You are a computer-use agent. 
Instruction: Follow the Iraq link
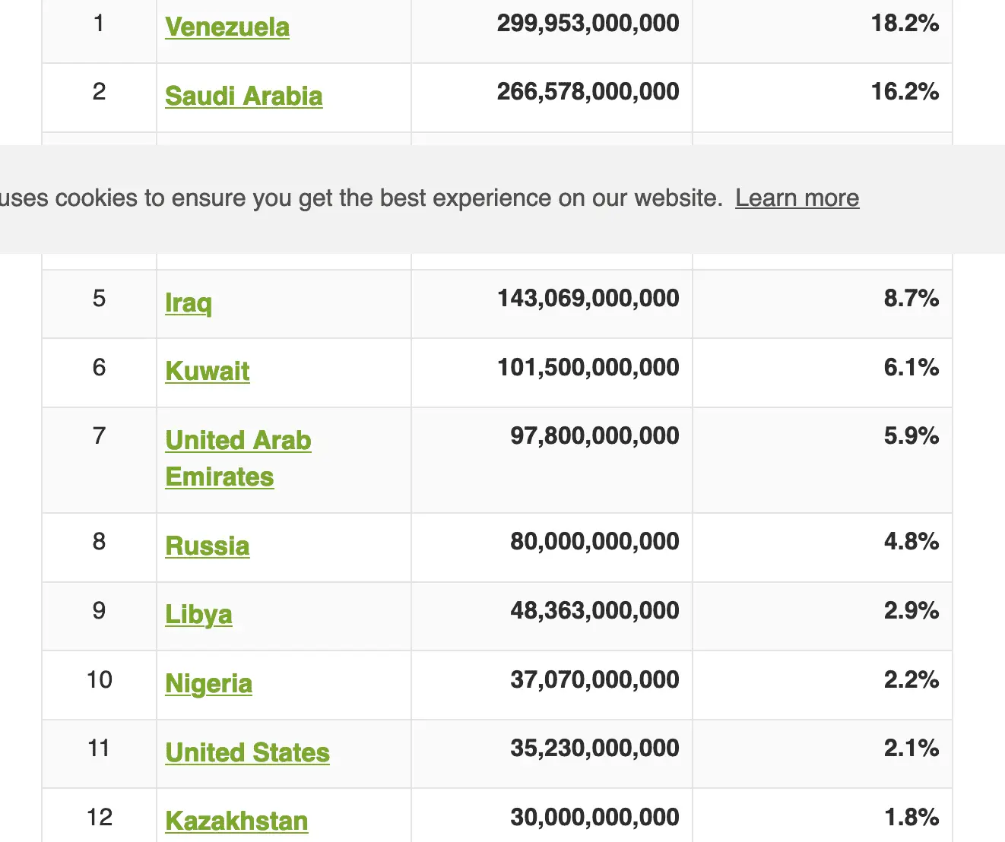click(x=189, y=302)
